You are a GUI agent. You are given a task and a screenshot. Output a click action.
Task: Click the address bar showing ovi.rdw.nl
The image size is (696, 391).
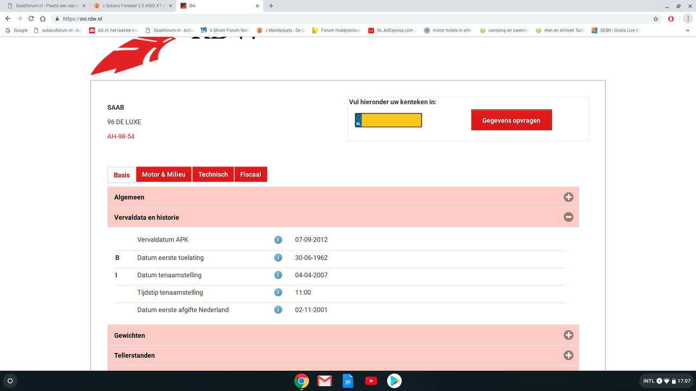click(348, 18)
